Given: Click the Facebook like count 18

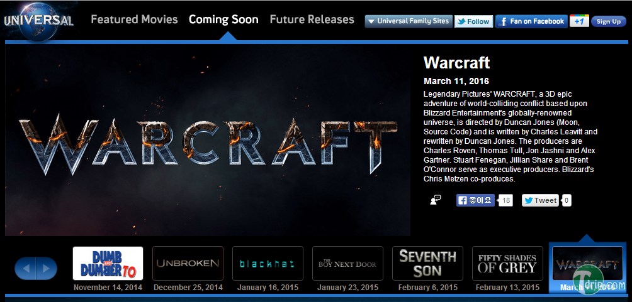Looking at the screenshot, I should point(506,200).
